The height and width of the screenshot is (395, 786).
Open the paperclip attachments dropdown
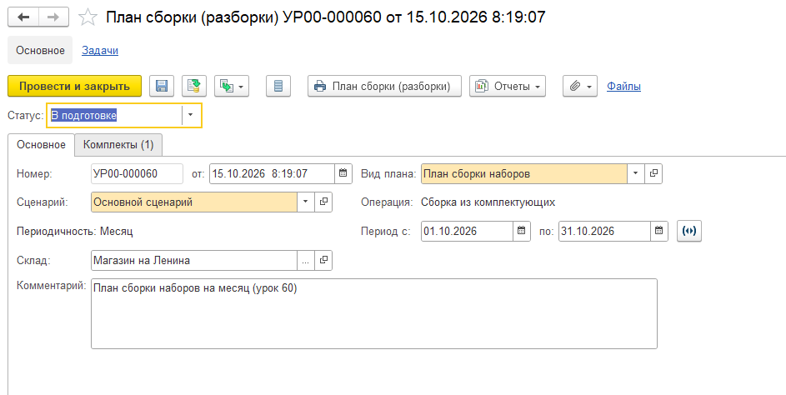[580, 86]
